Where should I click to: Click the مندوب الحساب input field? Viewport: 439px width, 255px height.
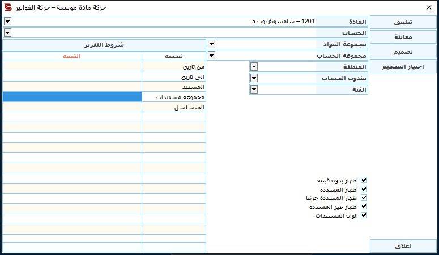[x=287, y=78]
